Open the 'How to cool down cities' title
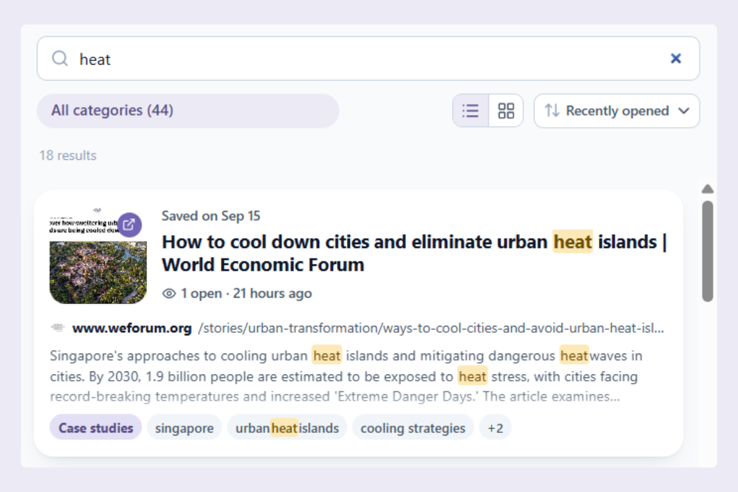 [415, 253]
